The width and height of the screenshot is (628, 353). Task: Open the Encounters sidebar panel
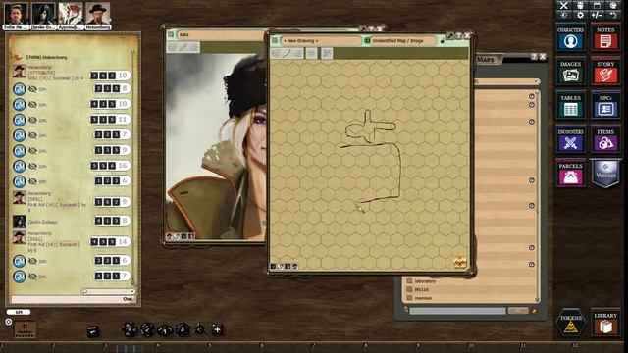click(x=570, y=139)
